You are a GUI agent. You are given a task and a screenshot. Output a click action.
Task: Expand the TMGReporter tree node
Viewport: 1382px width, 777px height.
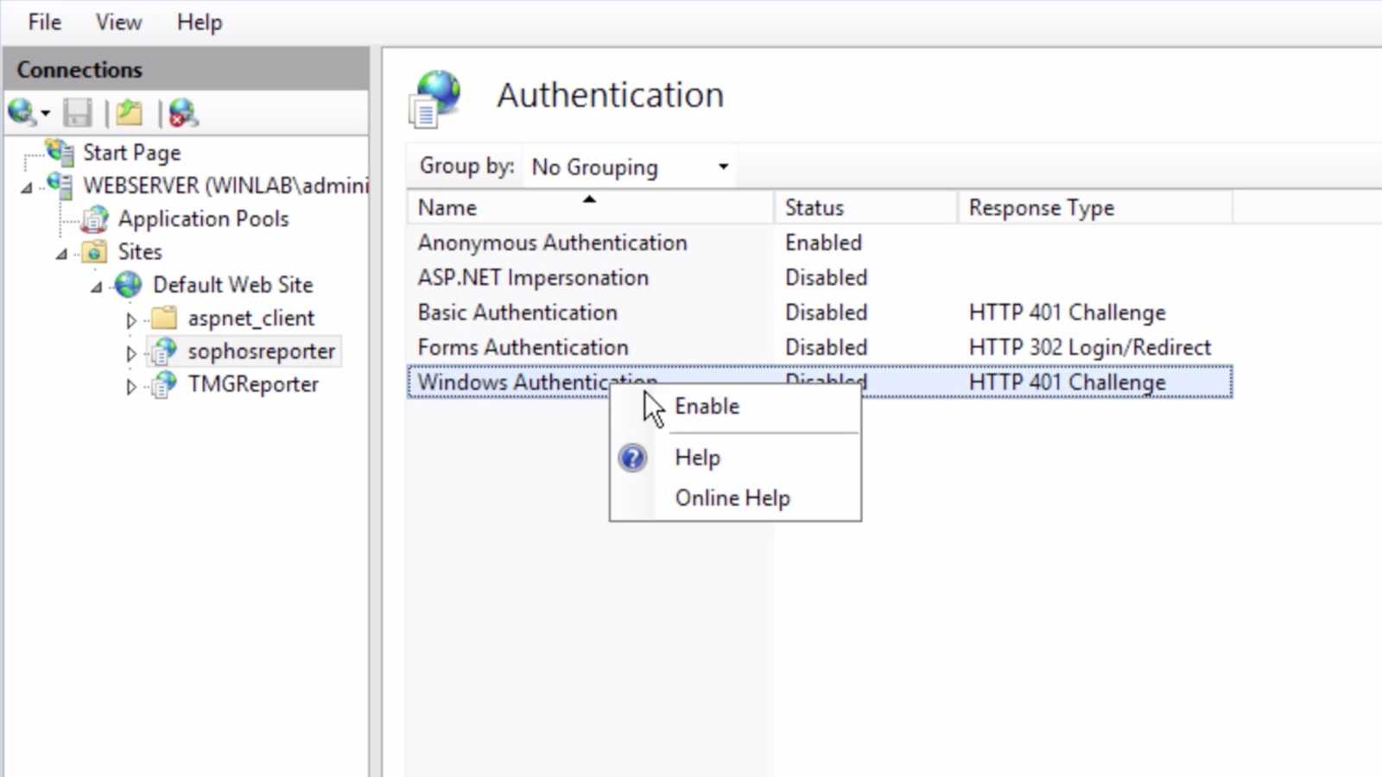point(130,385)
